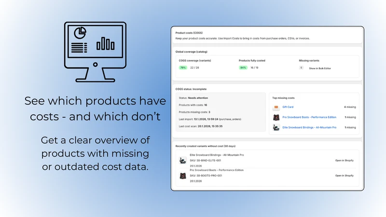The width and height of the screenshot is (386, 217).
Task: Click the 'Last cost scan: 20.1.2026' line
Action: pos(200,126)
